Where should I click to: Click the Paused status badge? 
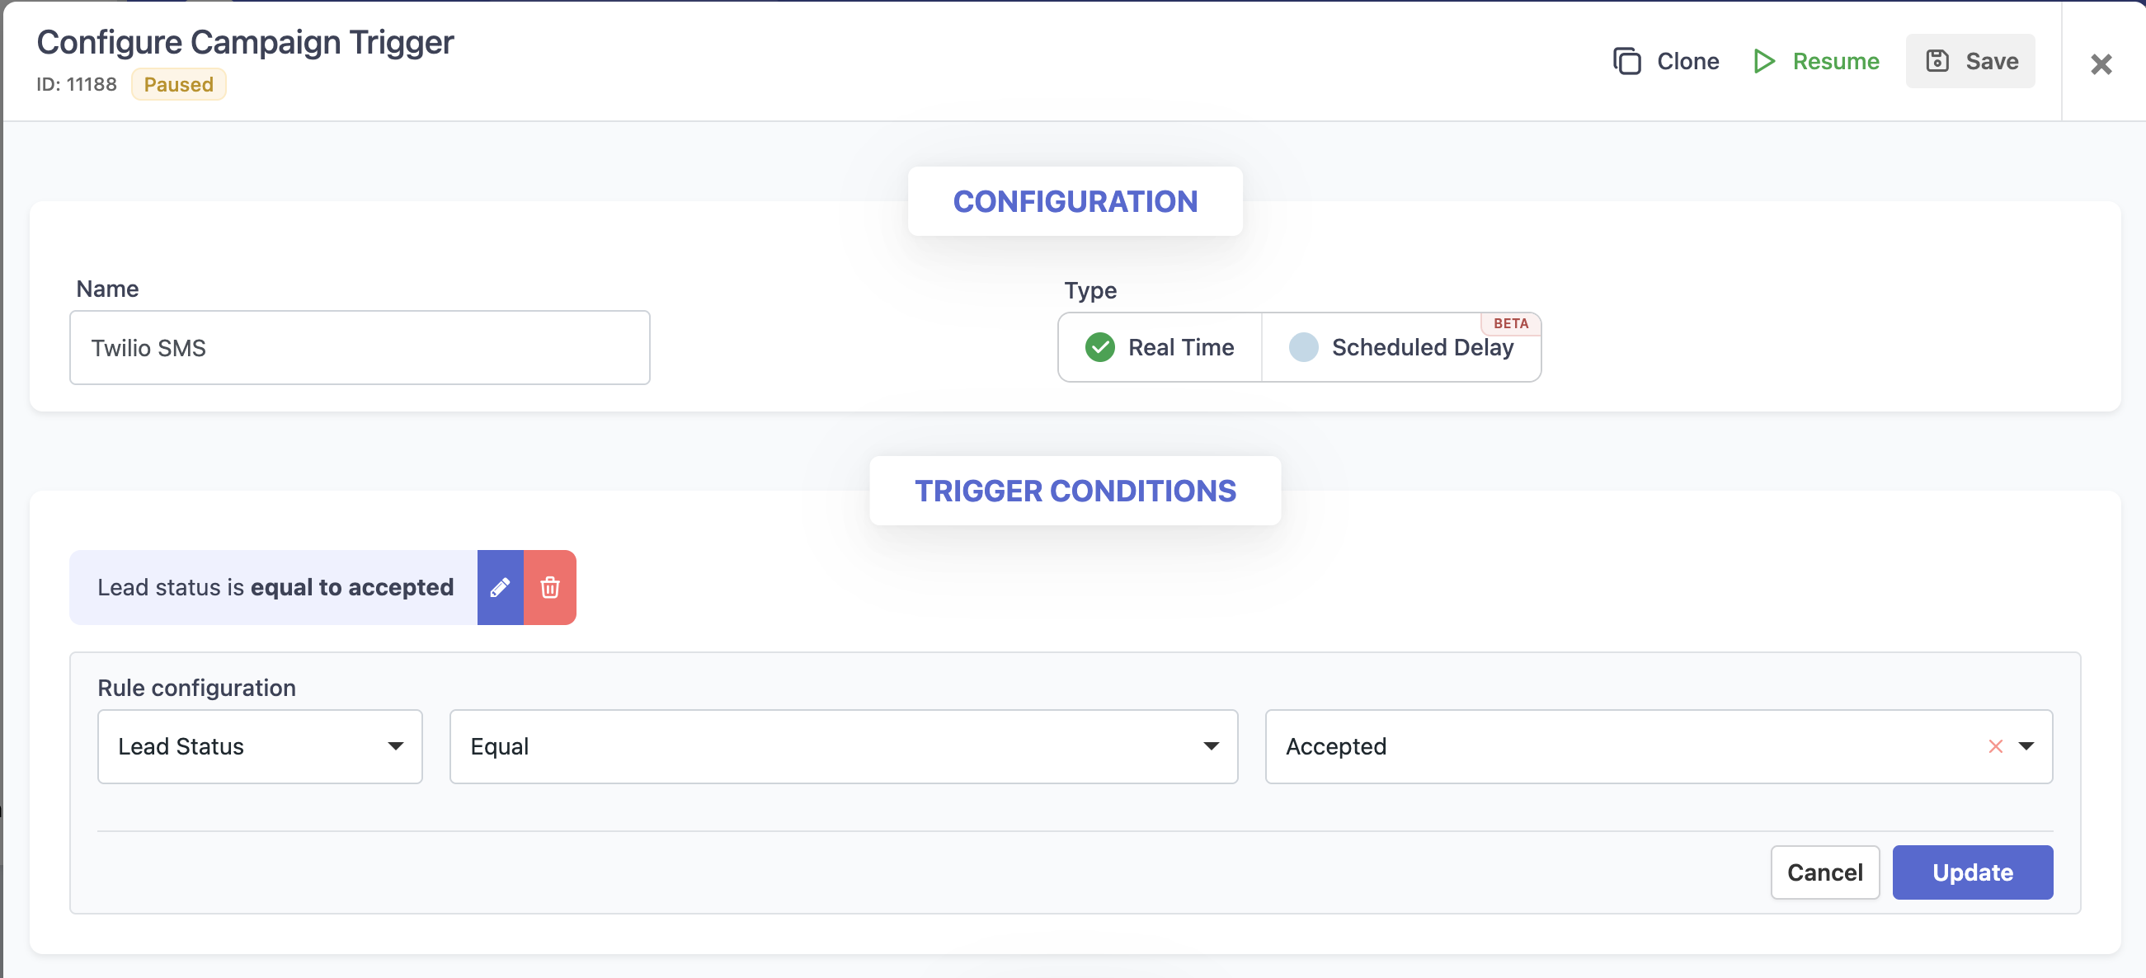pos(178,84)
